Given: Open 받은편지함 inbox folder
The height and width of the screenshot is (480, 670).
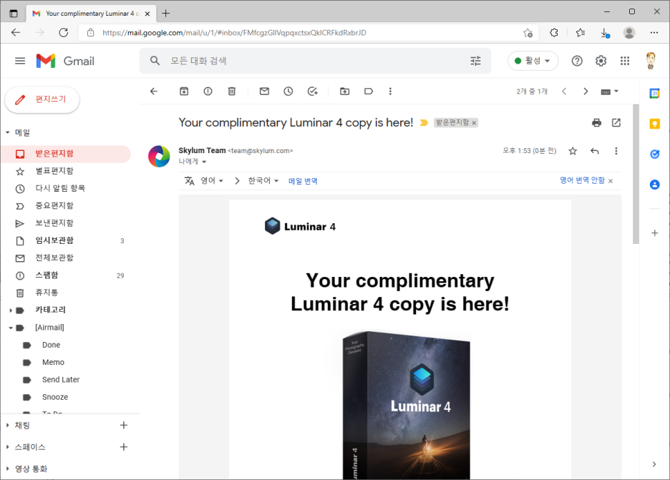Looking at the screenshot, I should pos(66,154).
